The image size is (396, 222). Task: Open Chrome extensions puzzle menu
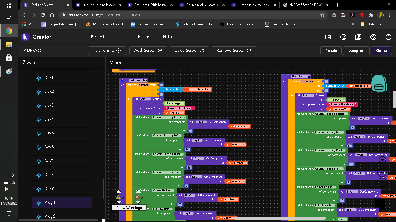371,15
